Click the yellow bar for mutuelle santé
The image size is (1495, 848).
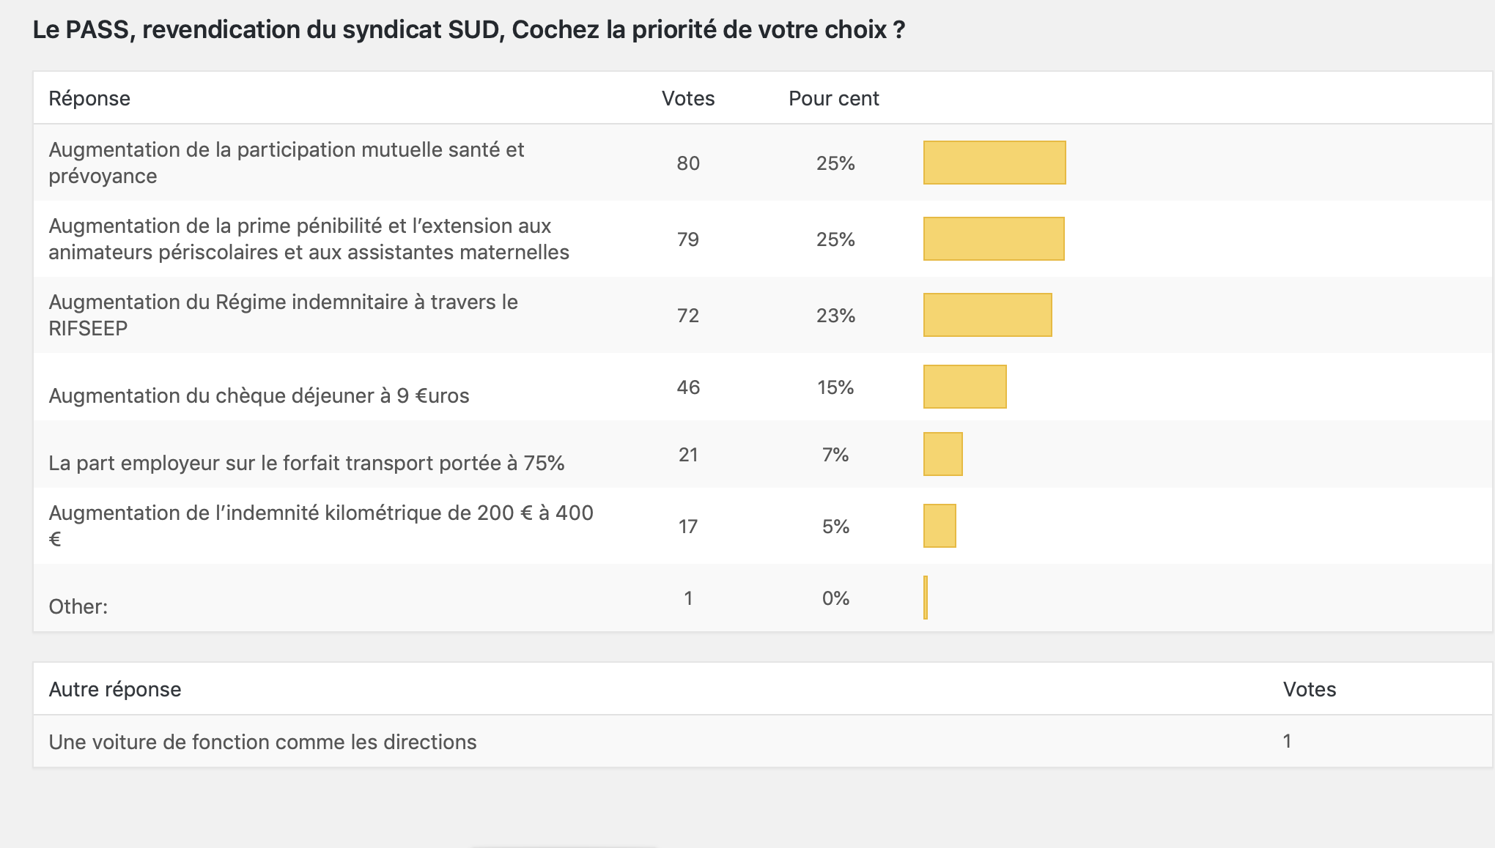tap(994, 163)
